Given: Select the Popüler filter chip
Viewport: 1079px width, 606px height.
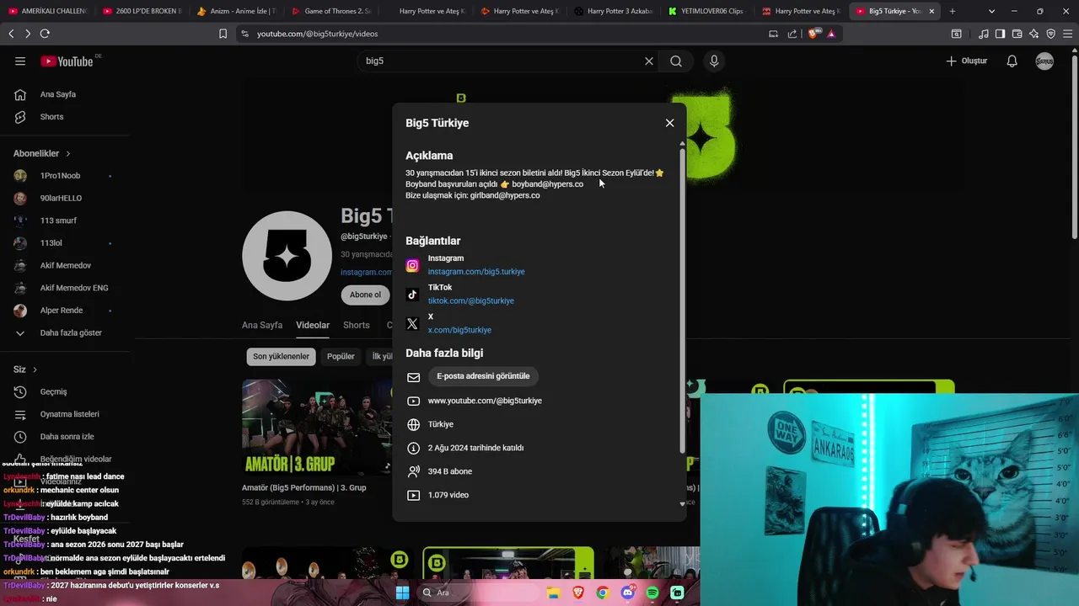Looking at the screenshot, I should [341, 356].
